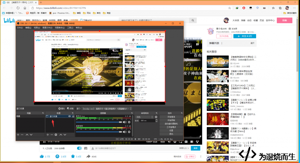Open window selection dropdown in OBS

(107, 109)
